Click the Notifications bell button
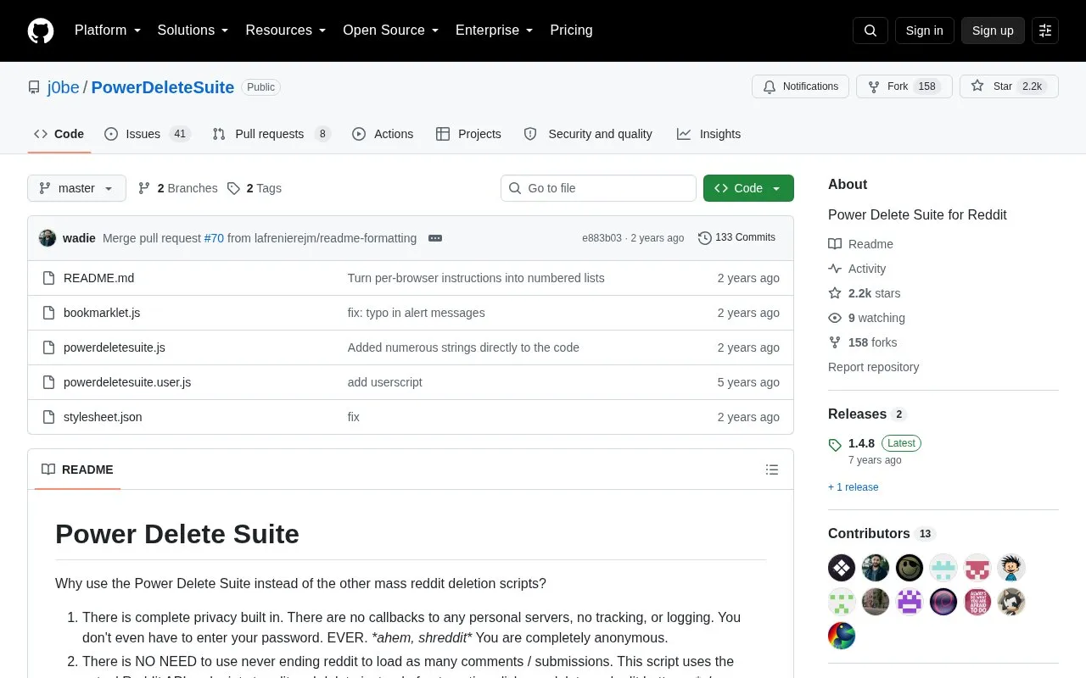This screenshot has height=678, width=1086. tap(800, 86)
